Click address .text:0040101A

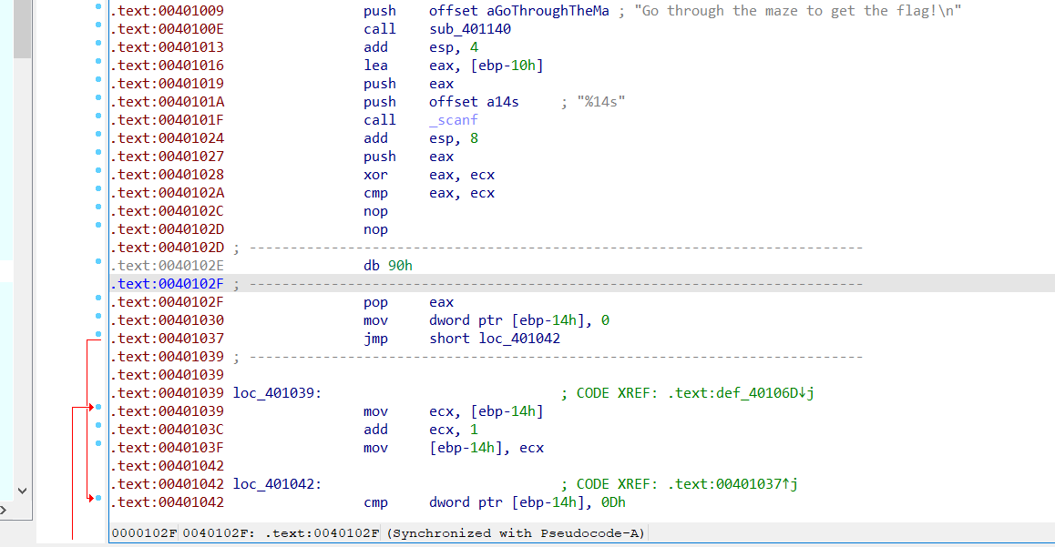tap(167, 101)
